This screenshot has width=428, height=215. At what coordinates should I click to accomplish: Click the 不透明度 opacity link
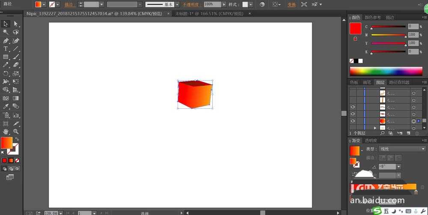pos(192,5)
